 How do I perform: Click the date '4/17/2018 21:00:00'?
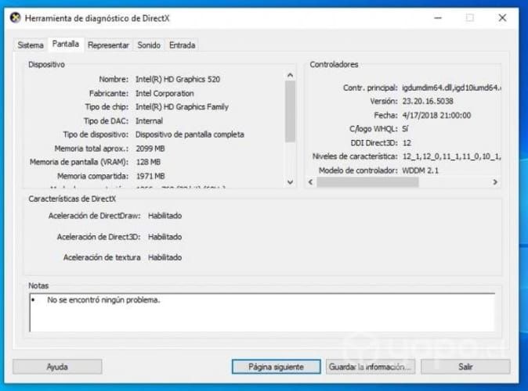(436, 115)
